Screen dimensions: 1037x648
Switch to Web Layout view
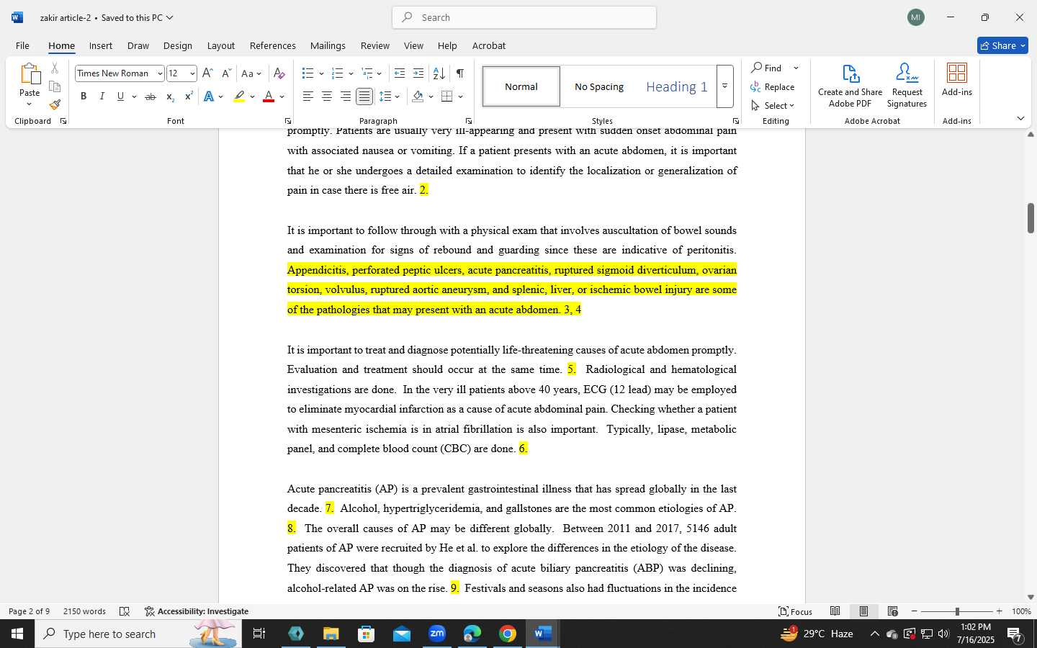(x=893, y=611)
